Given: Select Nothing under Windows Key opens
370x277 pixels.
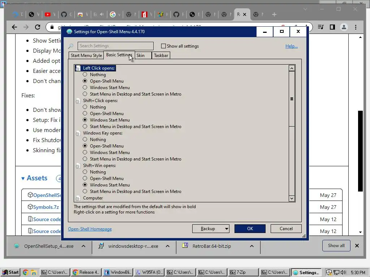Looking at the screenshot, I should pyautogui.click(x=85, y=140).
